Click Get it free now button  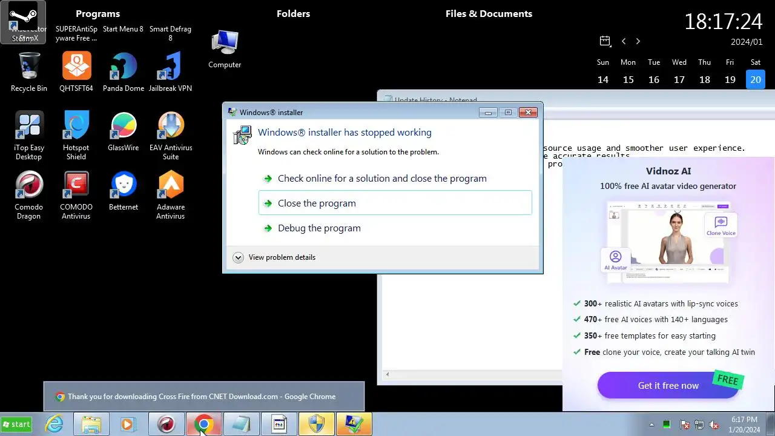(x=668, y=385)
